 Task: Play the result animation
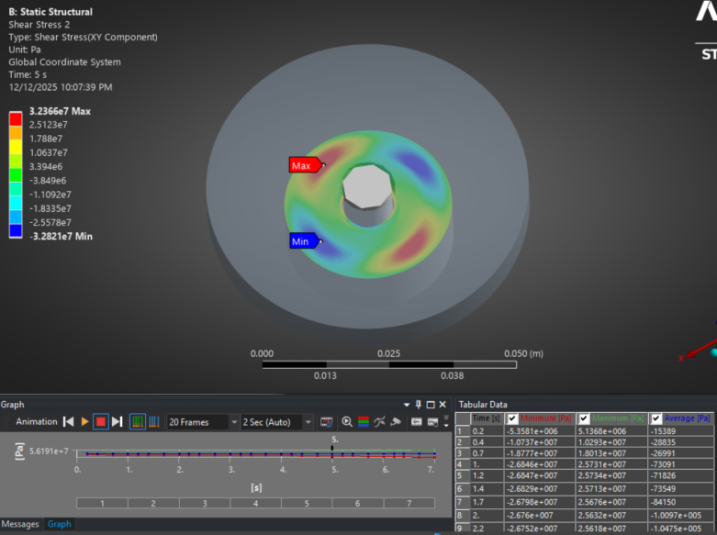(x=84, y=422)
